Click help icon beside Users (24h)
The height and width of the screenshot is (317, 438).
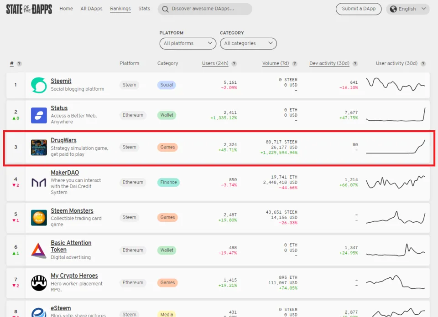[235, 64]
